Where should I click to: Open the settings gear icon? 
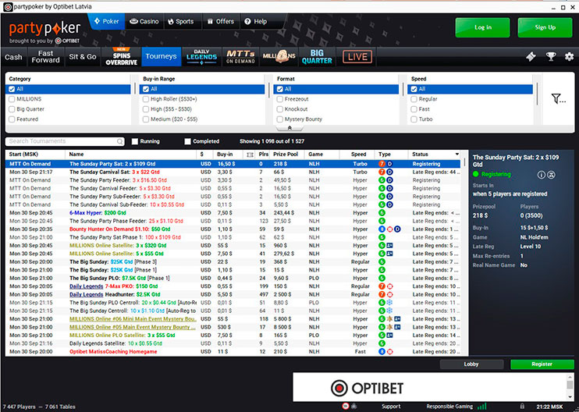pos(569,56)
